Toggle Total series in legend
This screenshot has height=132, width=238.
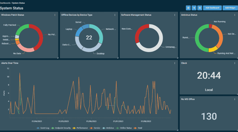point(138,128)
